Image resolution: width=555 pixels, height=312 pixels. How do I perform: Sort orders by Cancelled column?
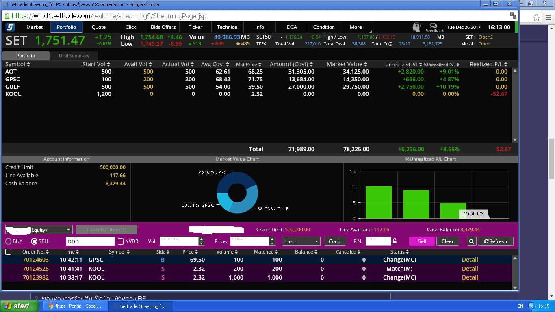348,252
